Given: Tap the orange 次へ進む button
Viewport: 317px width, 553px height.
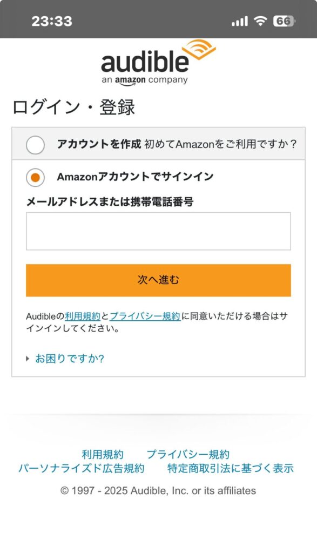Looking at the screenshot, I should pos(158,280).
